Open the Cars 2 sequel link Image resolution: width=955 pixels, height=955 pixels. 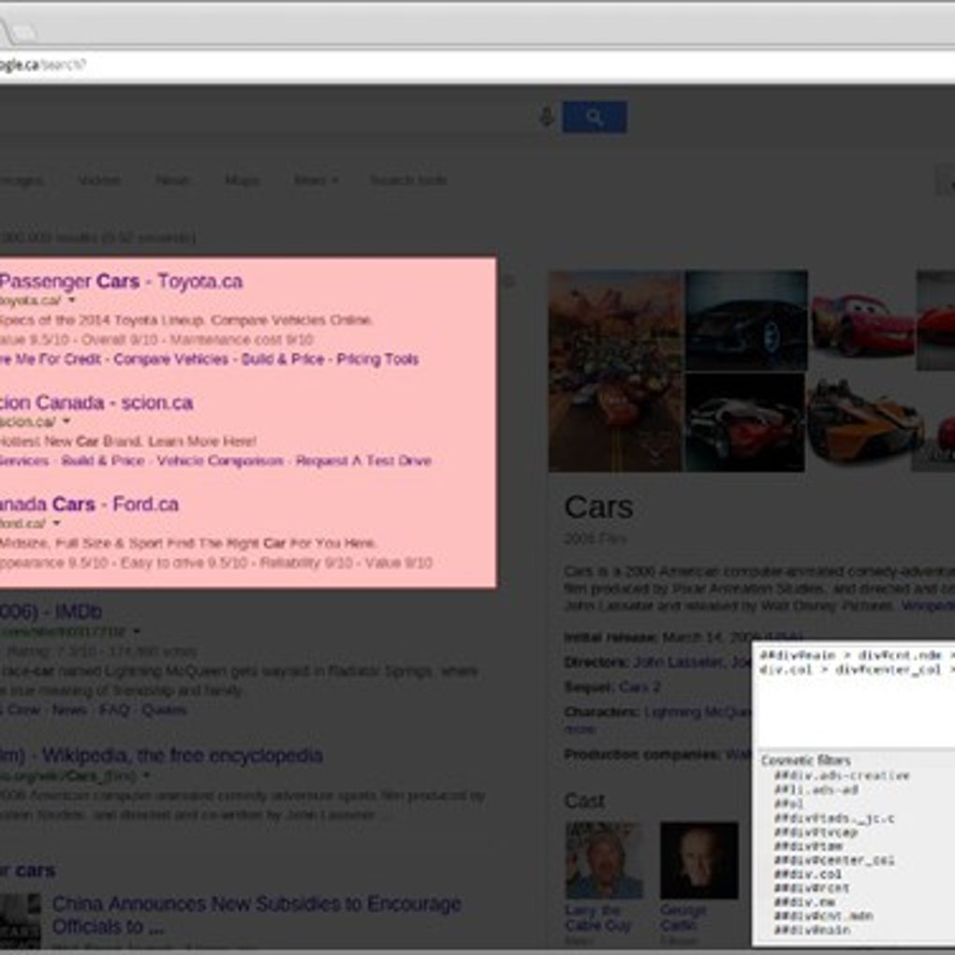pyautogui.click(x=639, y=687)
